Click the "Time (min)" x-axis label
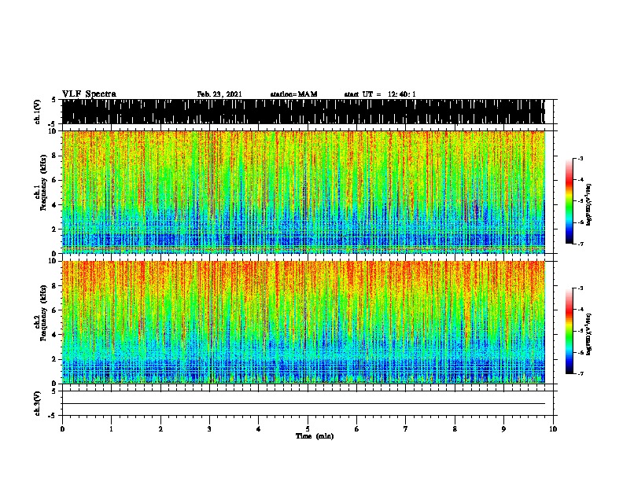Screen dimensions: 623x481 point(315,436)
